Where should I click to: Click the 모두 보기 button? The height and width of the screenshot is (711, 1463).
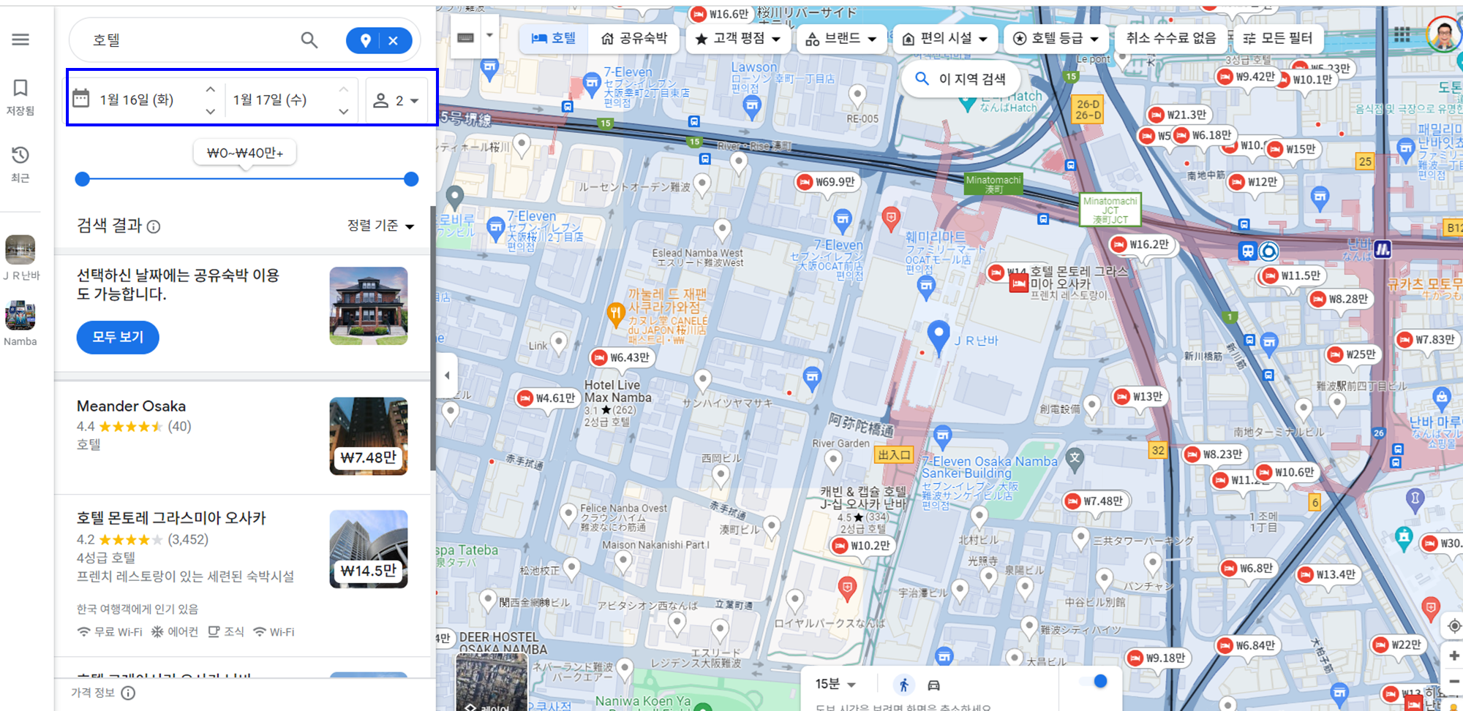point(118,337)
